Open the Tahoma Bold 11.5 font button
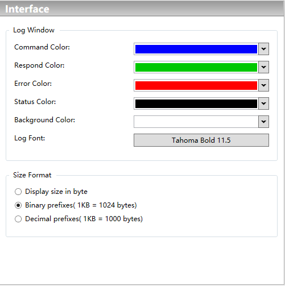The image size is (285, 286). (x=201, y=140)
